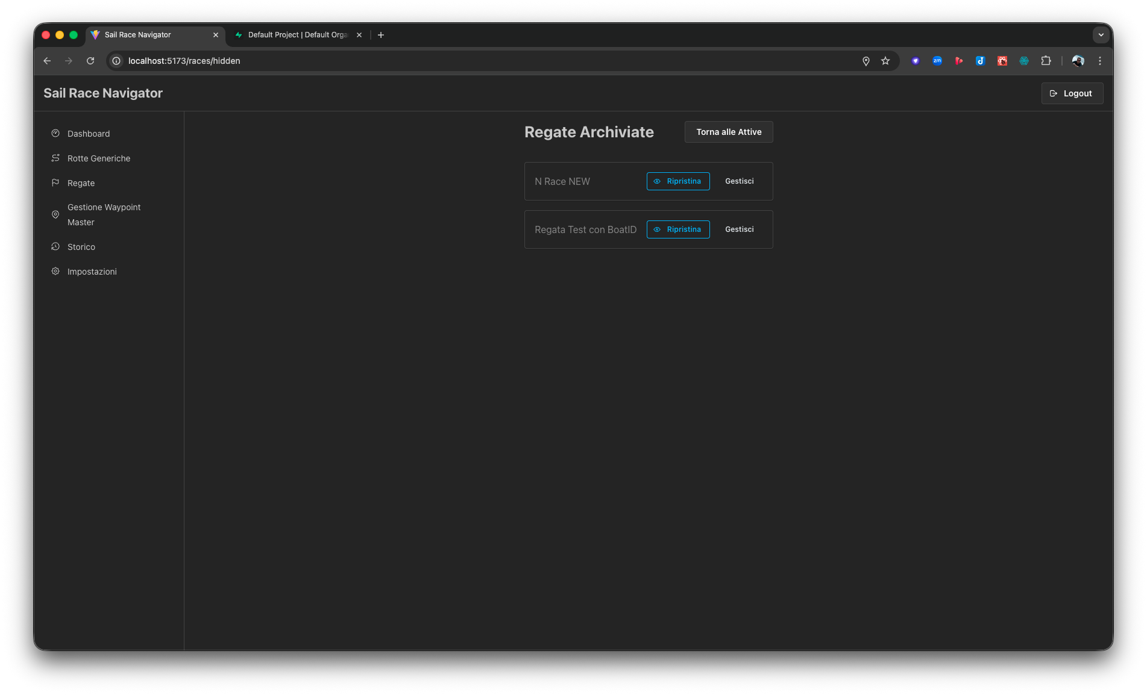
Task: Open Storico from the sidebar menu
Action: pyautogui.click(x=81, y=247)
